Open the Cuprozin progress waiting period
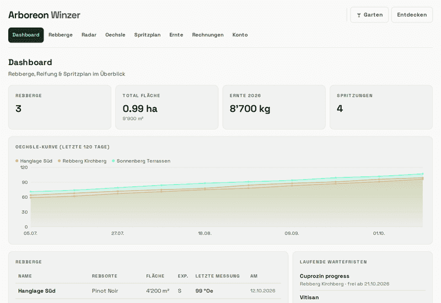 point(363,280)
